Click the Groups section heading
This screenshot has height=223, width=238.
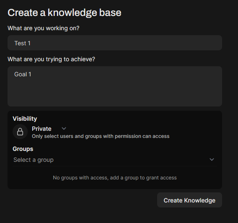(23, 149)
